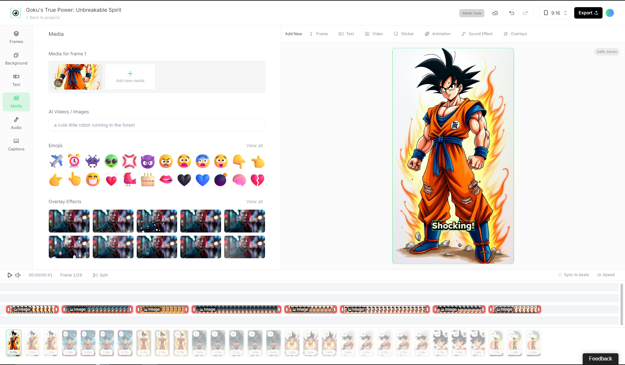The width and height of the screenshot is (625, 365).
Task: Expand all Emojis with View all
Action: click(x=255, y=146)
